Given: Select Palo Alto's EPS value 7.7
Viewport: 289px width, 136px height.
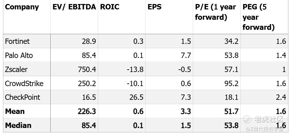Looking at the screenshot, I should point(186,55).
